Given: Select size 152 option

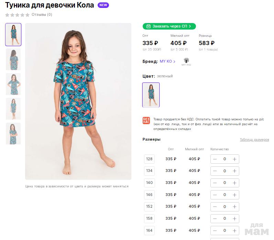Looking at the screenshot, I should [x=149, y=207].
